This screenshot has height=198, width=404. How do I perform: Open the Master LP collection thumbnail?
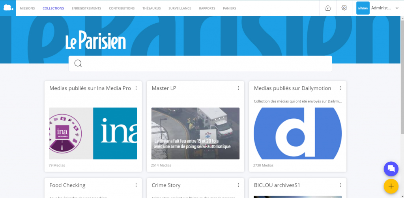195,133
